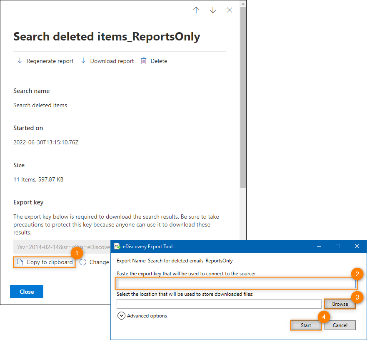Screen dimensions: 367x340
Task: Click '11 Items, 597.87 KB' size value
Action: [38, 179]
